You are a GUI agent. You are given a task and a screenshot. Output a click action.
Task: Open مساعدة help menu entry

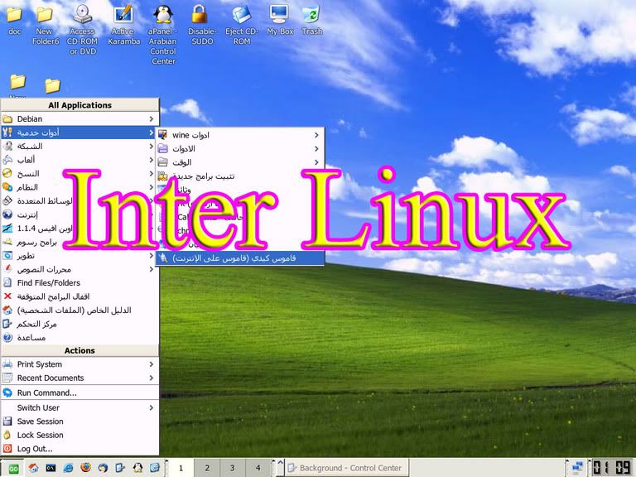click(79, 338)
